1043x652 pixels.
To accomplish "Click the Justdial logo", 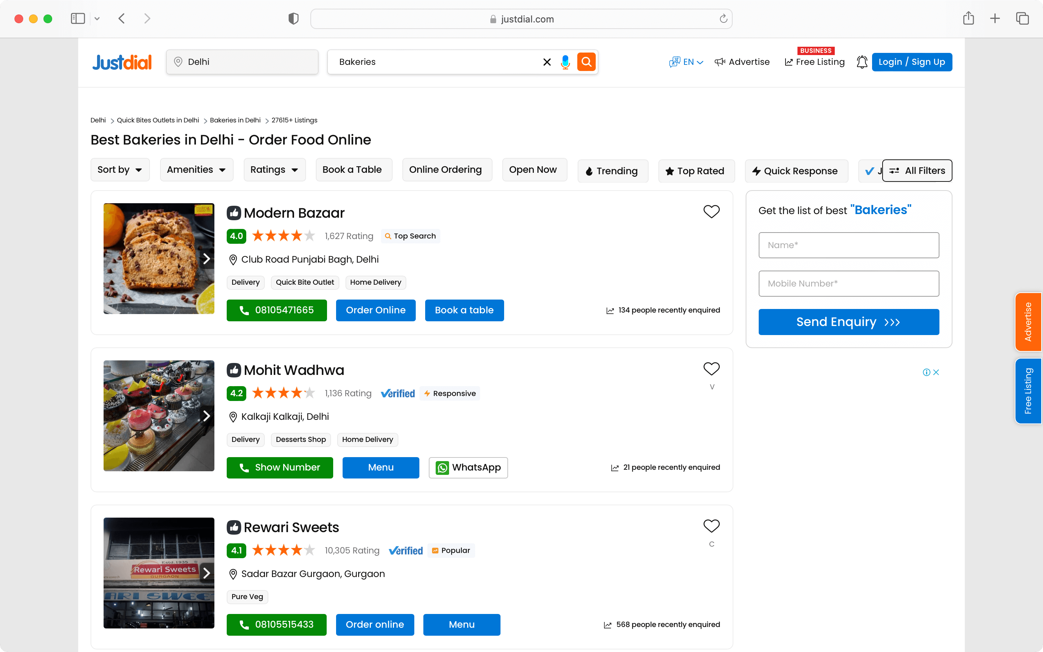I will coord(122,62).
